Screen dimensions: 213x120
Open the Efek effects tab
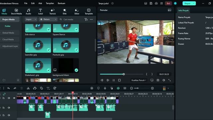[x=65, y=12]
